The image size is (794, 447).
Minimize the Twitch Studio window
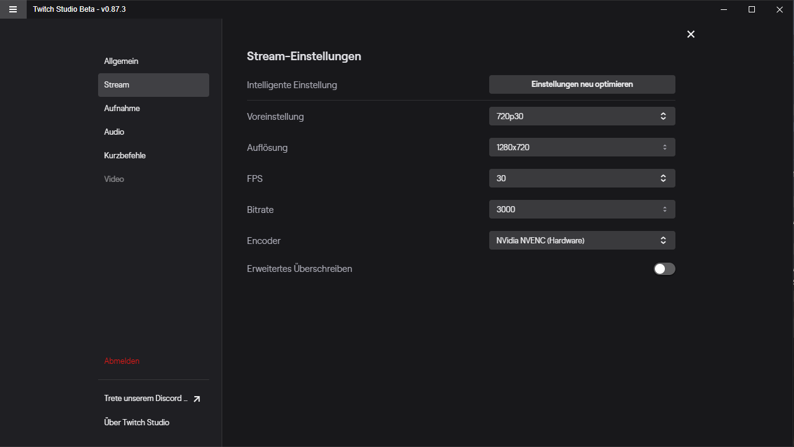coord(724,9)
